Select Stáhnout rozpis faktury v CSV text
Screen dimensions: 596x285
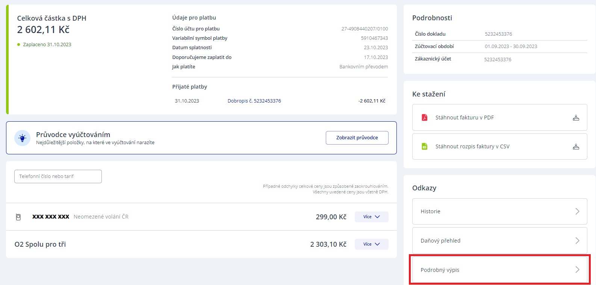coord(472,146)
